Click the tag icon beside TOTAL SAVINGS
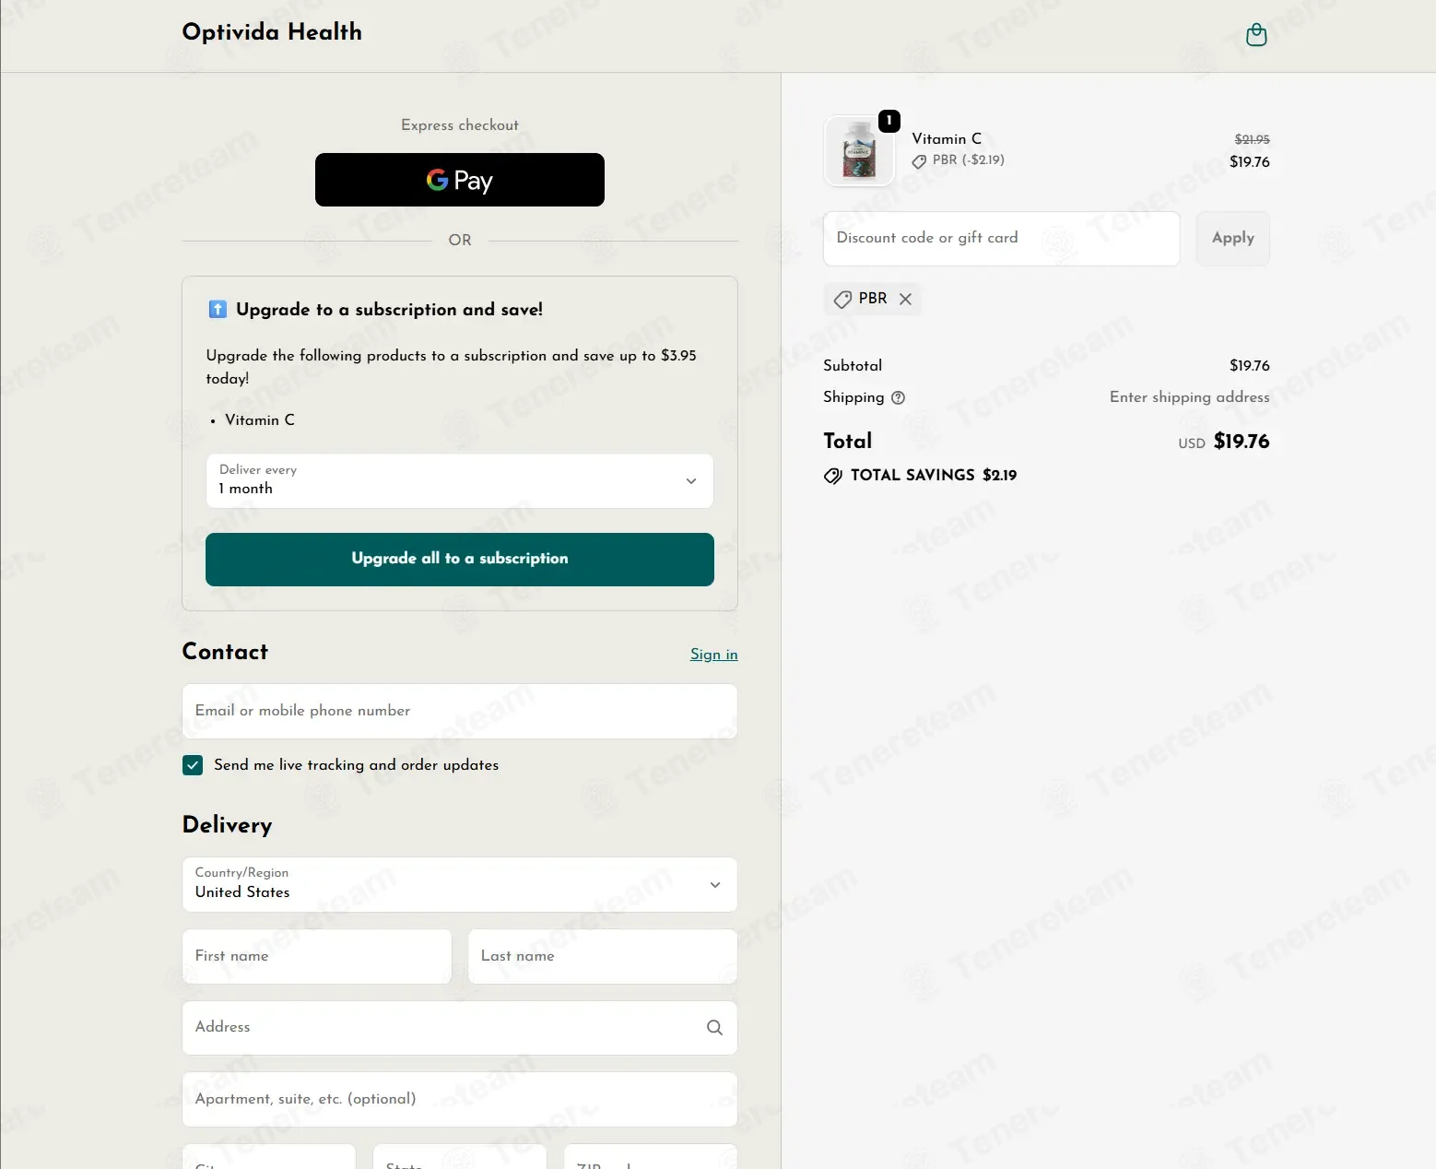1436x1169 pixels. tap(833, 476)
